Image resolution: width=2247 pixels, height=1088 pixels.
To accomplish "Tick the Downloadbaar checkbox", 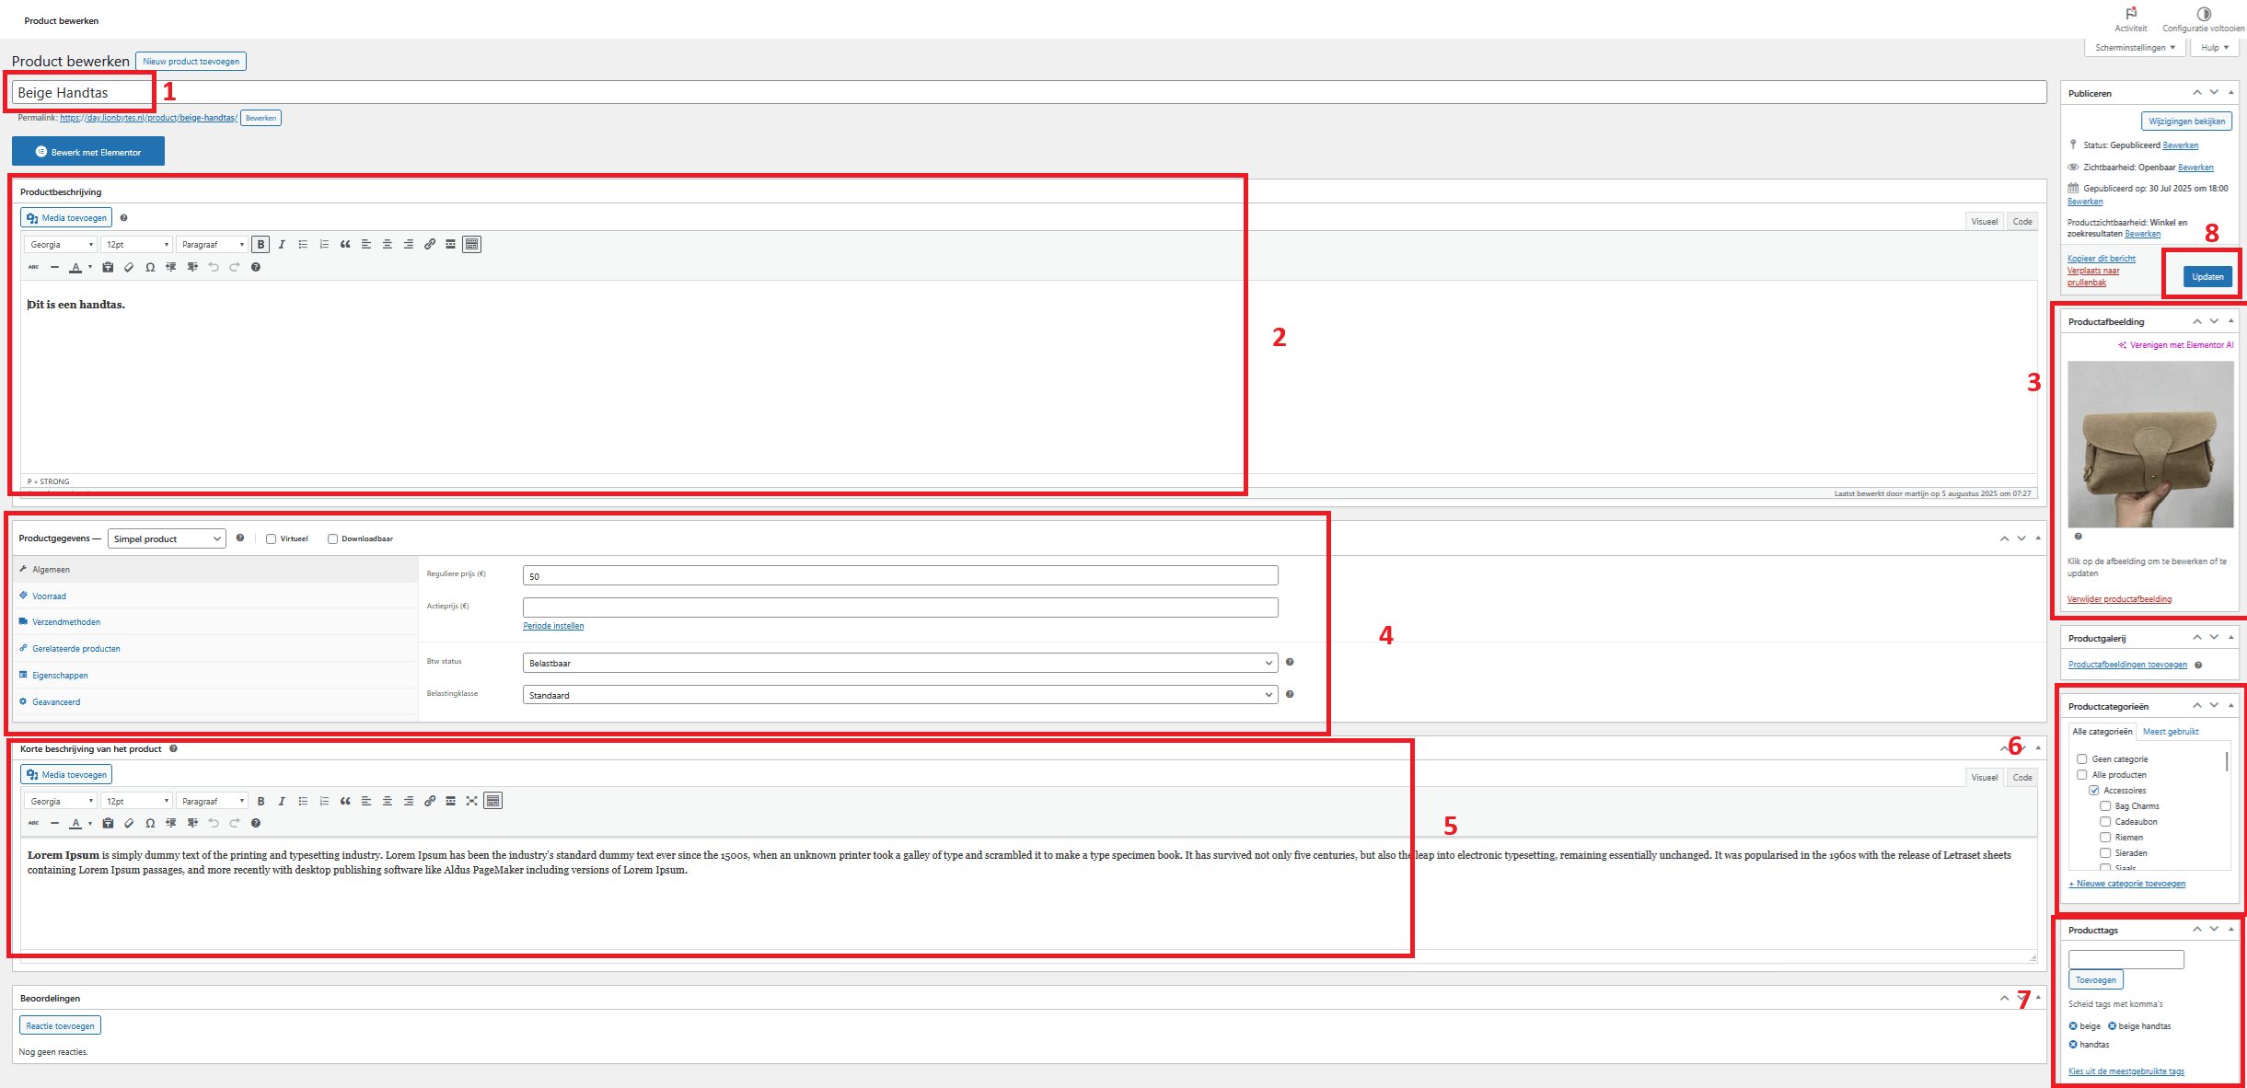I will pos(332,539).
